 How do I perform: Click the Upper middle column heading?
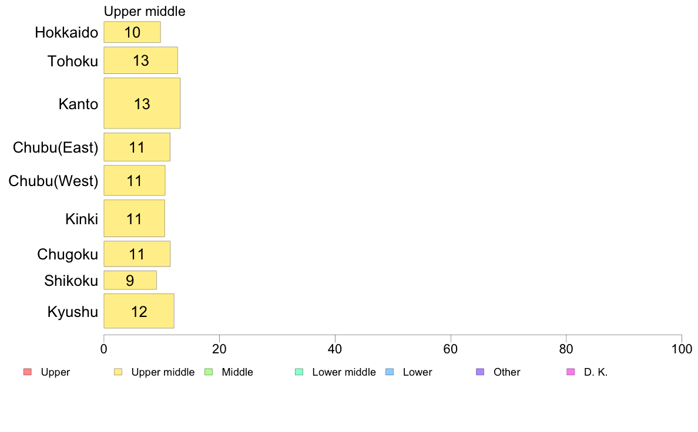(145, 11)
